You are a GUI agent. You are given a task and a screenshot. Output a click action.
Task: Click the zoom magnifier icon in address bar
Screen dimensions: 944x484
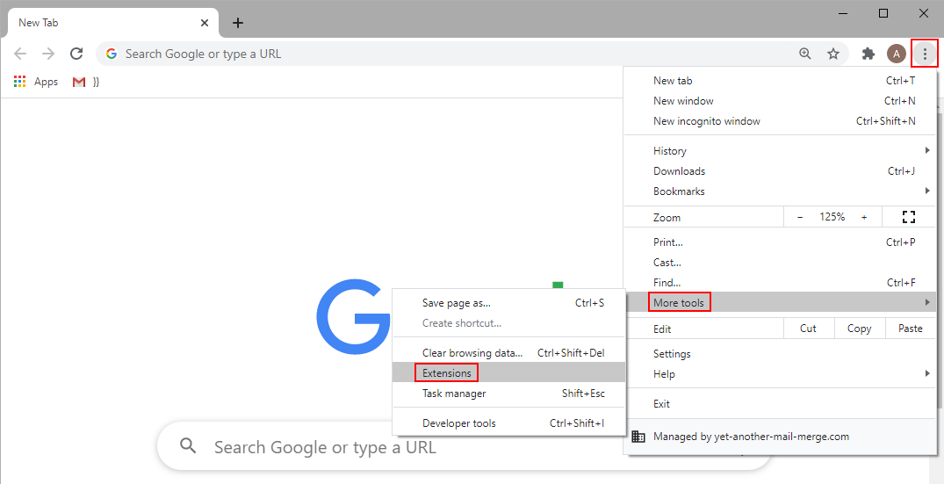point(805,54)
